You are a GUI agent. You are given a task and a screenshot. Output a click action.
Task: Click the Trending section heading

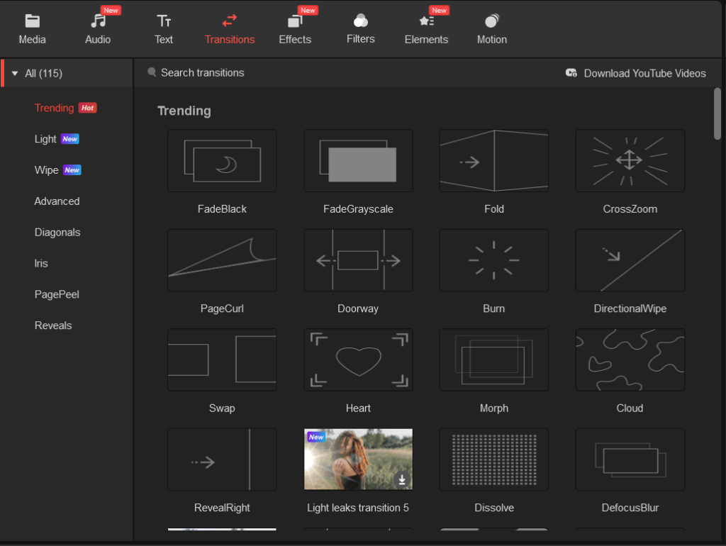point(184,111)
